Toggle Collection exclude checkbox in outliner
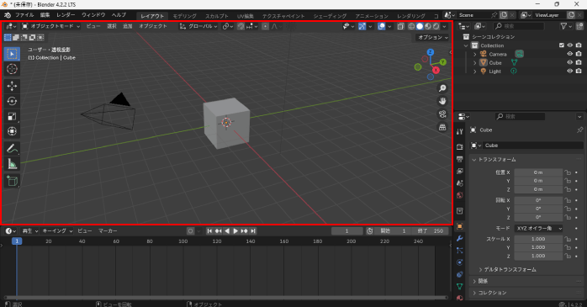 [x=562, y=45]
